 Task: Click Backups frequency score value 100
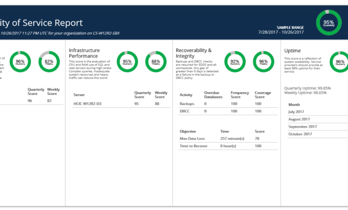tap(234, 104)
